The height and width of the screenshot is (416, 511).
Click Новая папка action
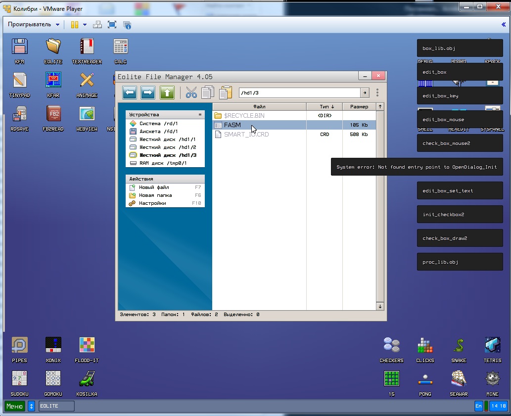pos(155,195)
